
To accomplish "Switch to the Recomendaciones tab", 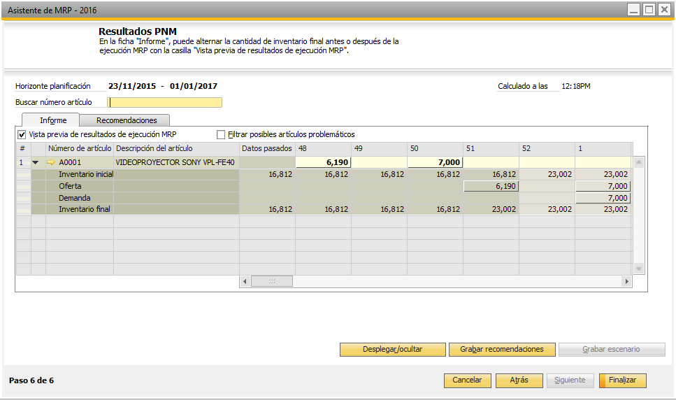I will tap(127, 120).
